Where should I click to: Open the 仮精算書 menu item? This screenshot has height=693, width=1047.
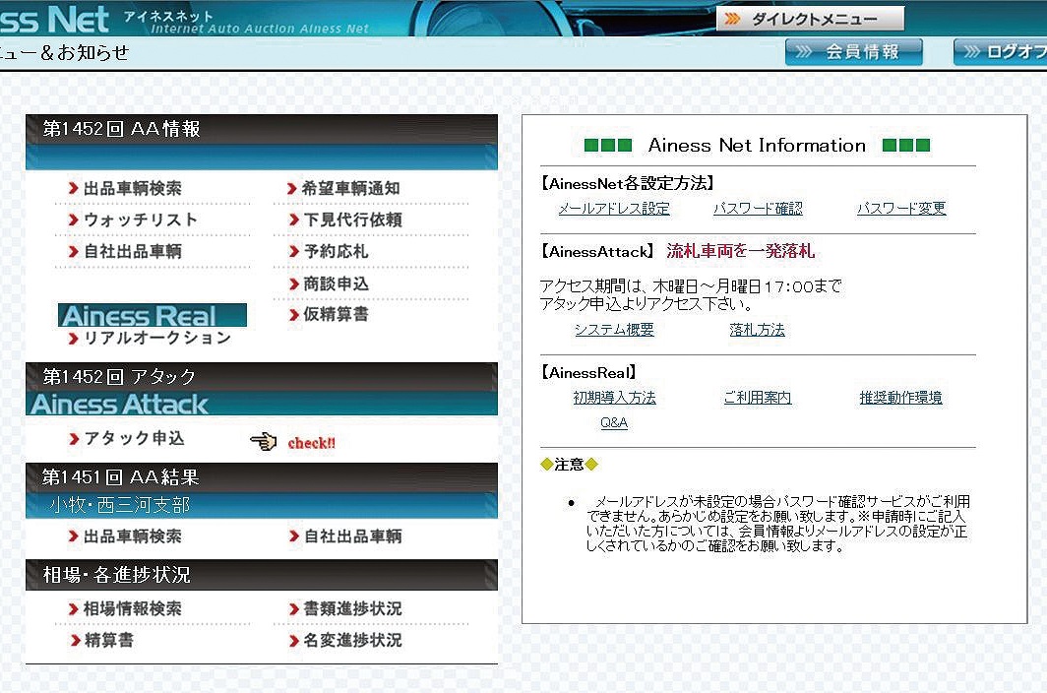click(329, 314)
